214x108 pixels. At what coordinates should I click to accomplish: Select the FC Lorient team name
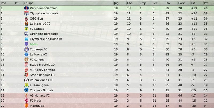[x=37, y=60]
